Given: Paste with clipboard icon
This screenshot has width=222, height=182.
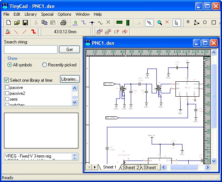Looking at the screenshot, I should tap(53, 23).
